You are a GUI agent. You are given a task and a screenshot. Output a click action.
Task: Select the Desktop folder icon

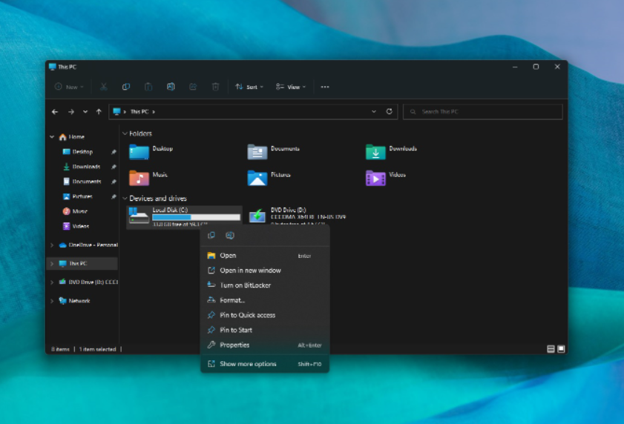[139, 152]
